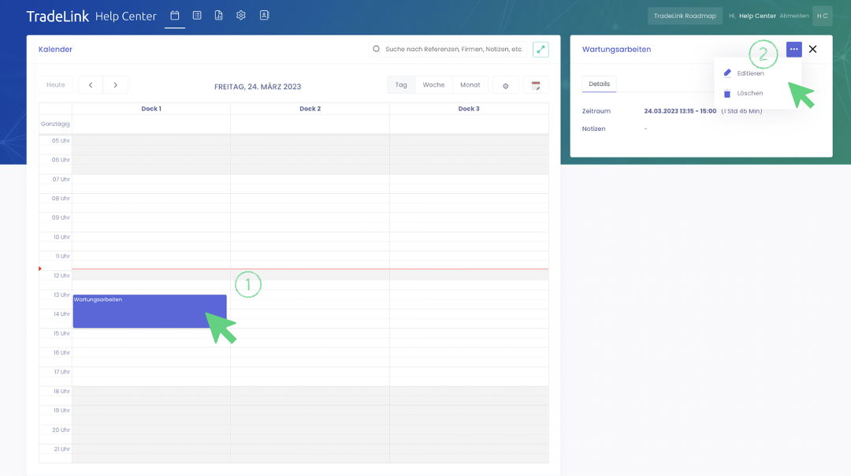The height and width of the screenshot is (476, 851).
Task: Open the settings gear in top navigation
Action: 241,15
